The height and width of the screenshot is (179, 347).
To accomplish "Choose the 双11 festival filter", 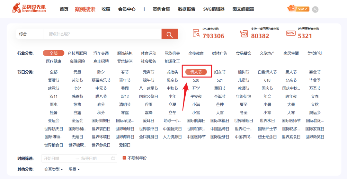I will pos(54,96).
